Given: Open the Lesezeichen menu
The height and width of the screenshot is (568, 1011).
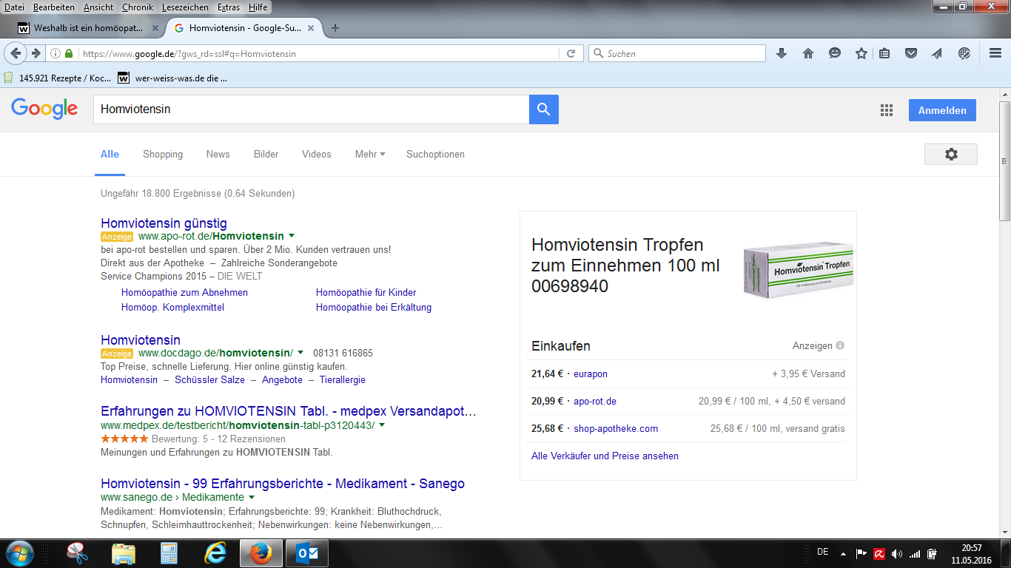Looking at the screenshot, I should click(185, 7).
